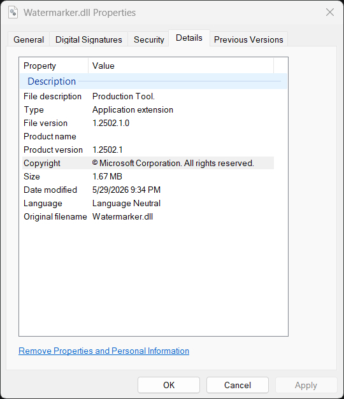This screenshot has height=399, width=344.
Task: Close the Watermarker.dll Properties dialog
Action: [x=330, y=12]
